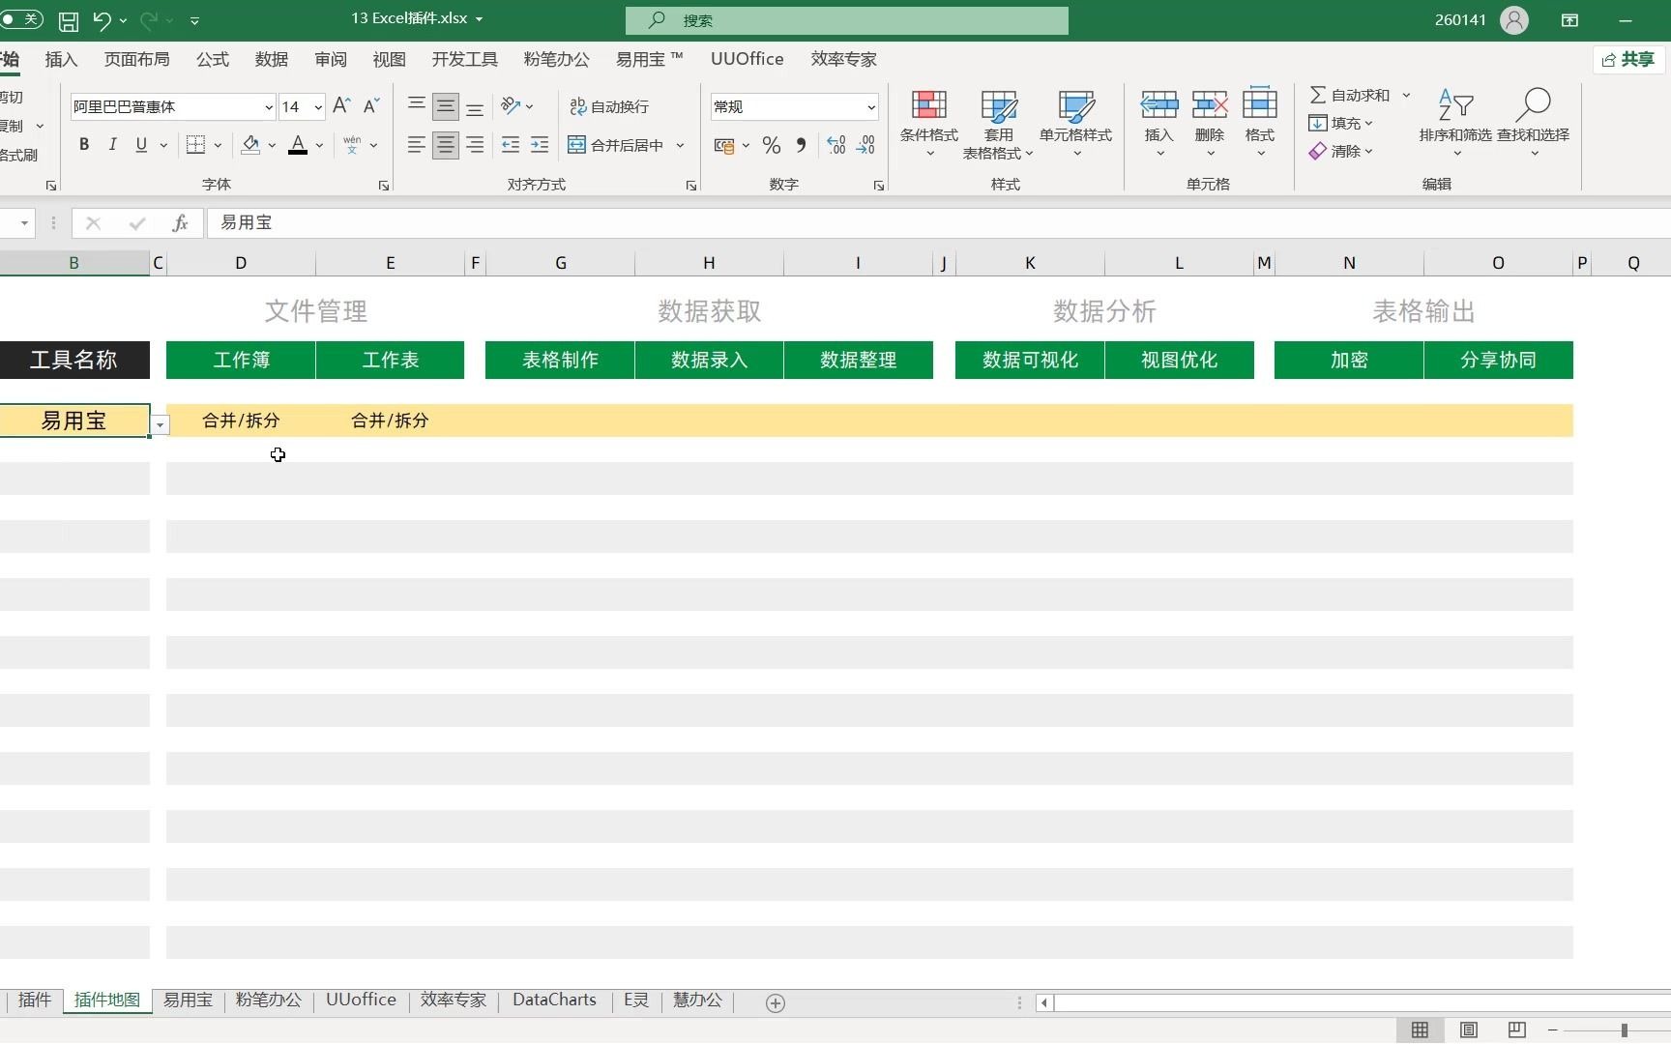Apply fill color with the paint bucket
This screenshot has height=1044, width=1671.
[x=250, y=145]
